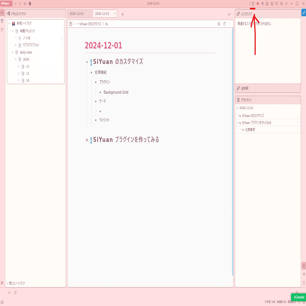Viewport: 306px width, 306px height.
Task: Toggle the dark read-only mode icon in title bar
Action: (x=30, y=4)
